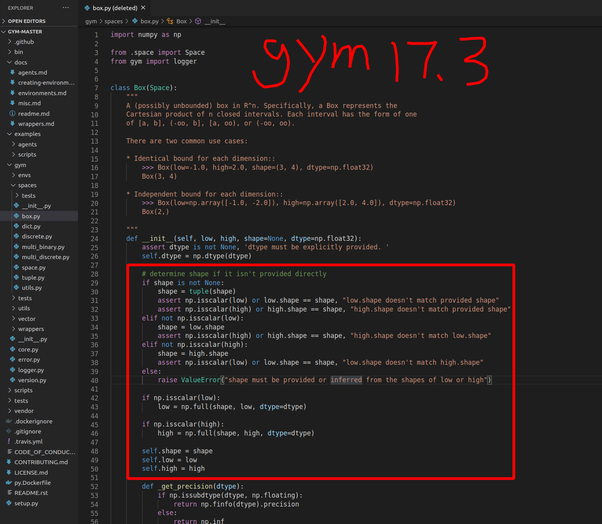Image resolution: width=602 pixels, height=524 pixels.
Task: Click the Python icon beside discrete.py
Action: point(16,236)
